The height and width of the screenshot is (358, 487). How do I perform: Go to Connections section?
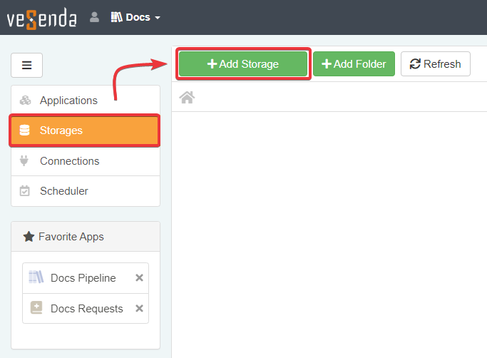click(x=69, y=161)
